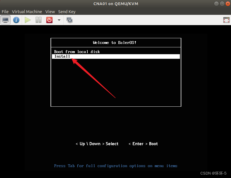Select the Install boot entry
The height and width of the screenshot is (178, 231).
(116, 56)
